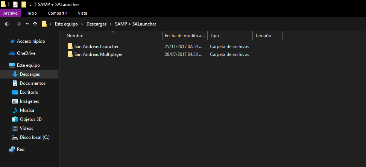The height and width of the screenshot is (167, 366).
Task: Click the Escritorio desktop icon
Action: coord(15,92)
